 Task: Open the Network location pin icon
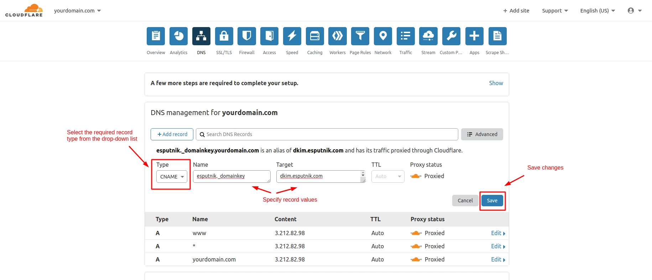(x=383, y=36)
